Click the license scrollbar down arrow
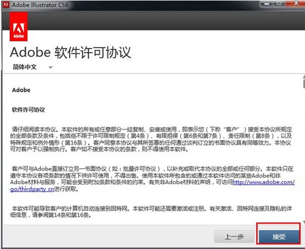The image size is (305, 249). point(304,222)
